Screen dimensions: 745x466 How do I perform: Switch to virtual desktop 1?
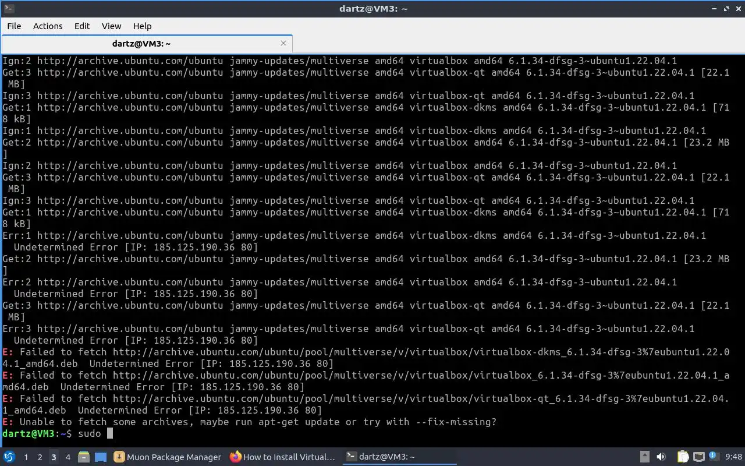pos(26,457)
